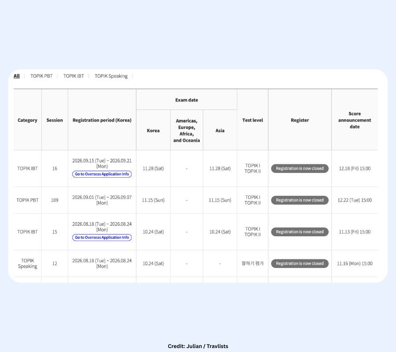Screen dimensions: 396x352
Task: Click test level cell for session 109
Action: pos(253,200)
